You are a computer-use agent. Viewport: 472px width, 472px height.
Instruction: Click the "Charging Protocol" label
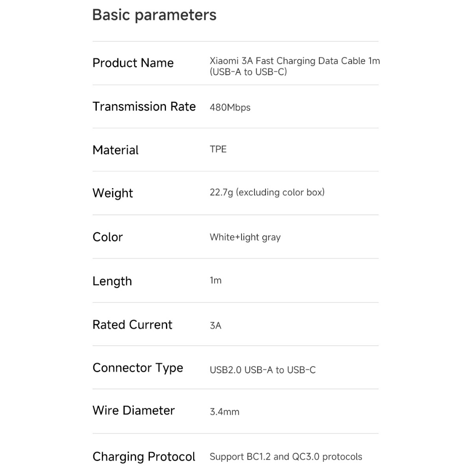coord(144,457)
